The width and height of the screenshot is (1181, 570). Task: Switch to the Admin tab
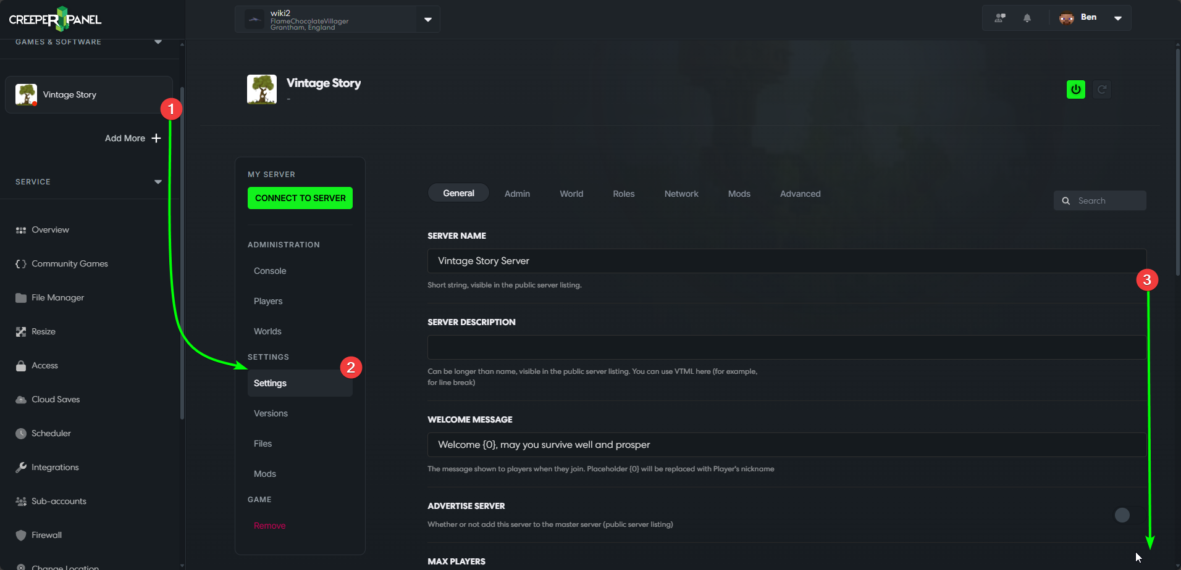point(517,194)
